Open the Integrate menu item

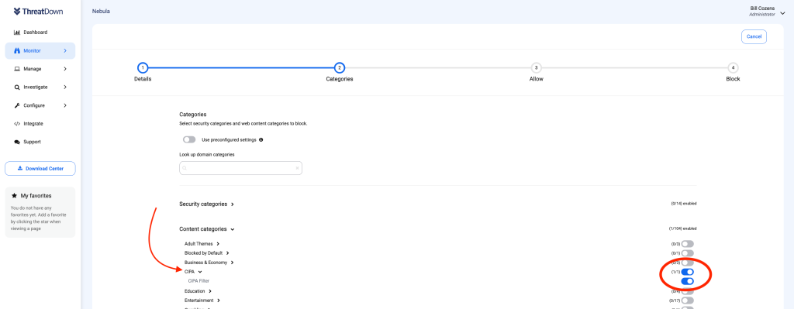33,123
